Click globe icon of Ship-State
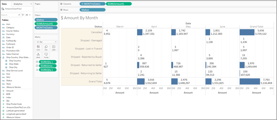Viewport: 277px width, 120px height. point(6,64)
